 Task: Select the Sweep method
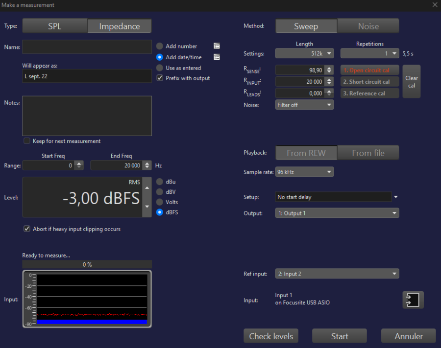(x=306, y=26)
